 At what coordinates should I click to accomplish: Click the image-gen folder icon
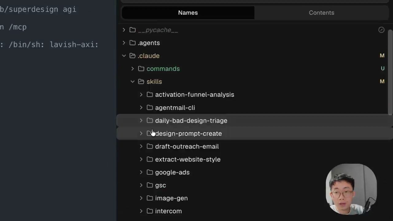coord(150,198)
